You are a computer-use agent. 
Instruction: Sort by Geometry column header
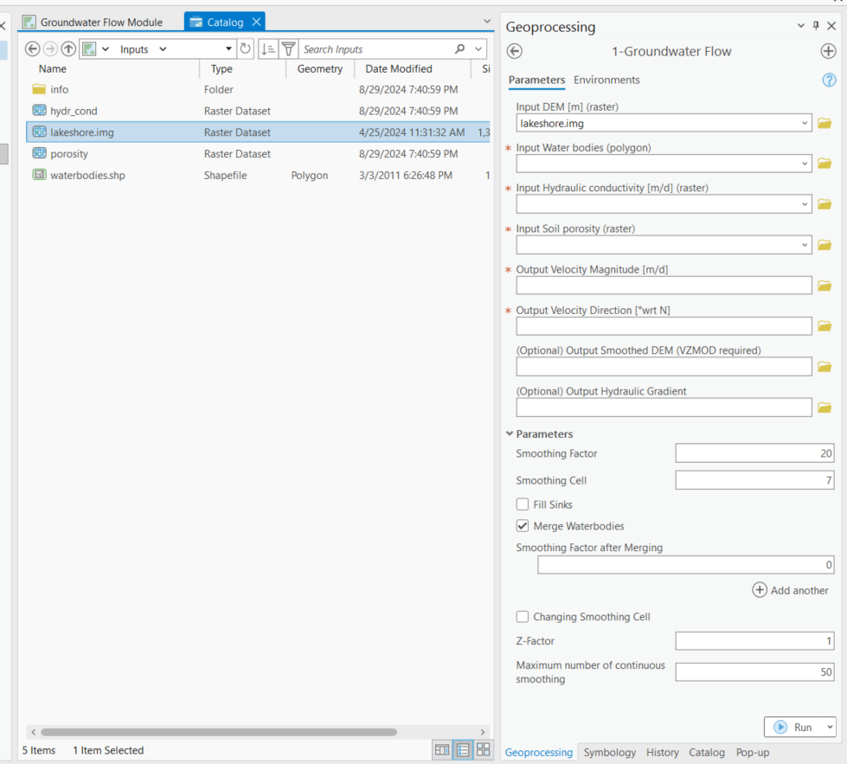click(x=320, y=68)
